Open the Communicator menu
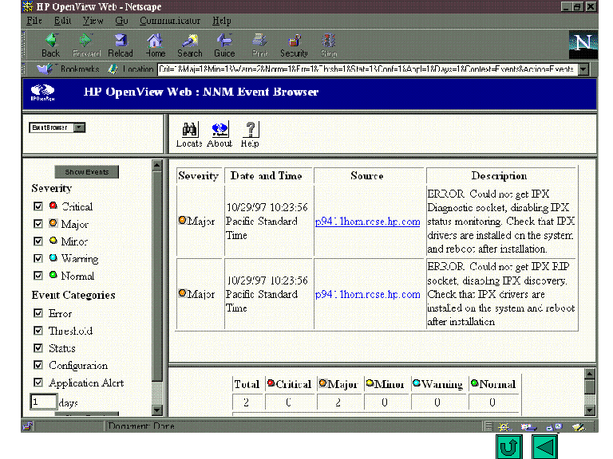 (x=170, y=21)
